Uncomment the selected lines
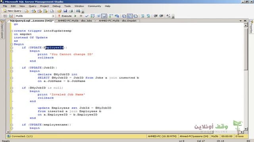Viewport: 254px width, 142px height. 148,16
